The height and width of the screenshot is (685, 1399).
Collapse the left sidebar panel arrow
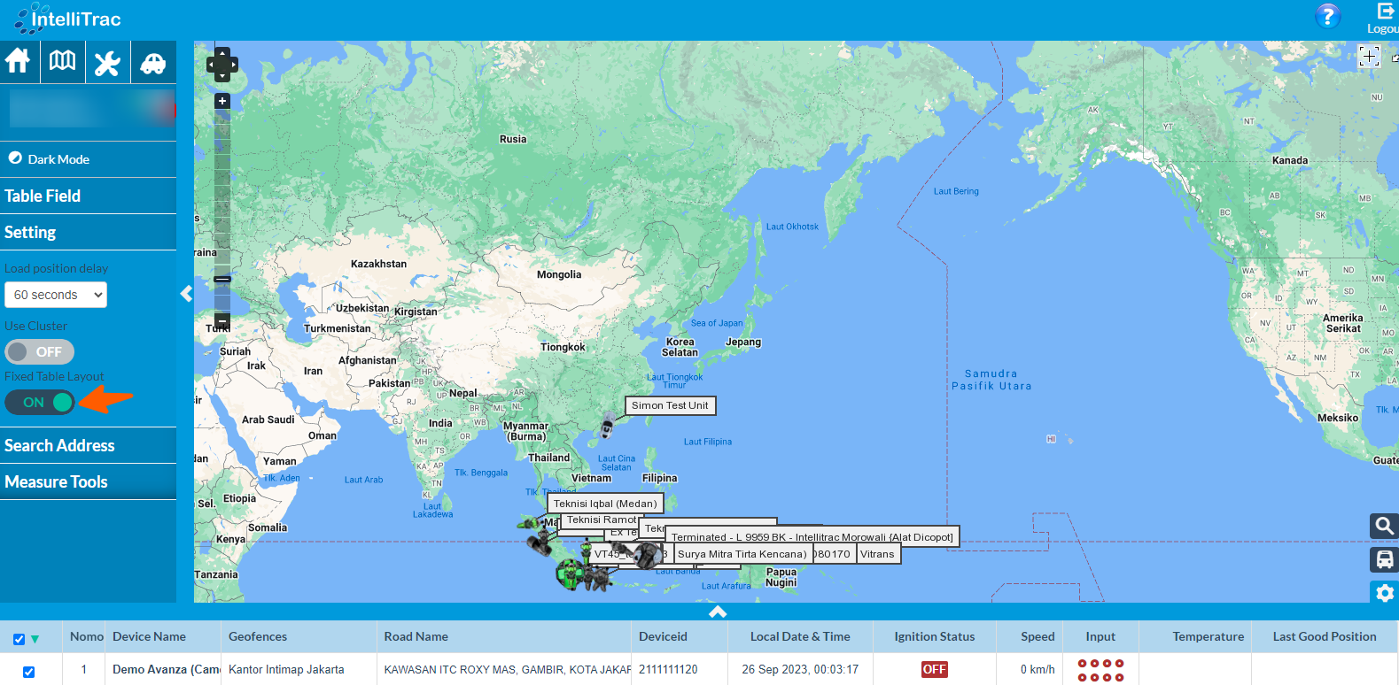tap(186, 294)
